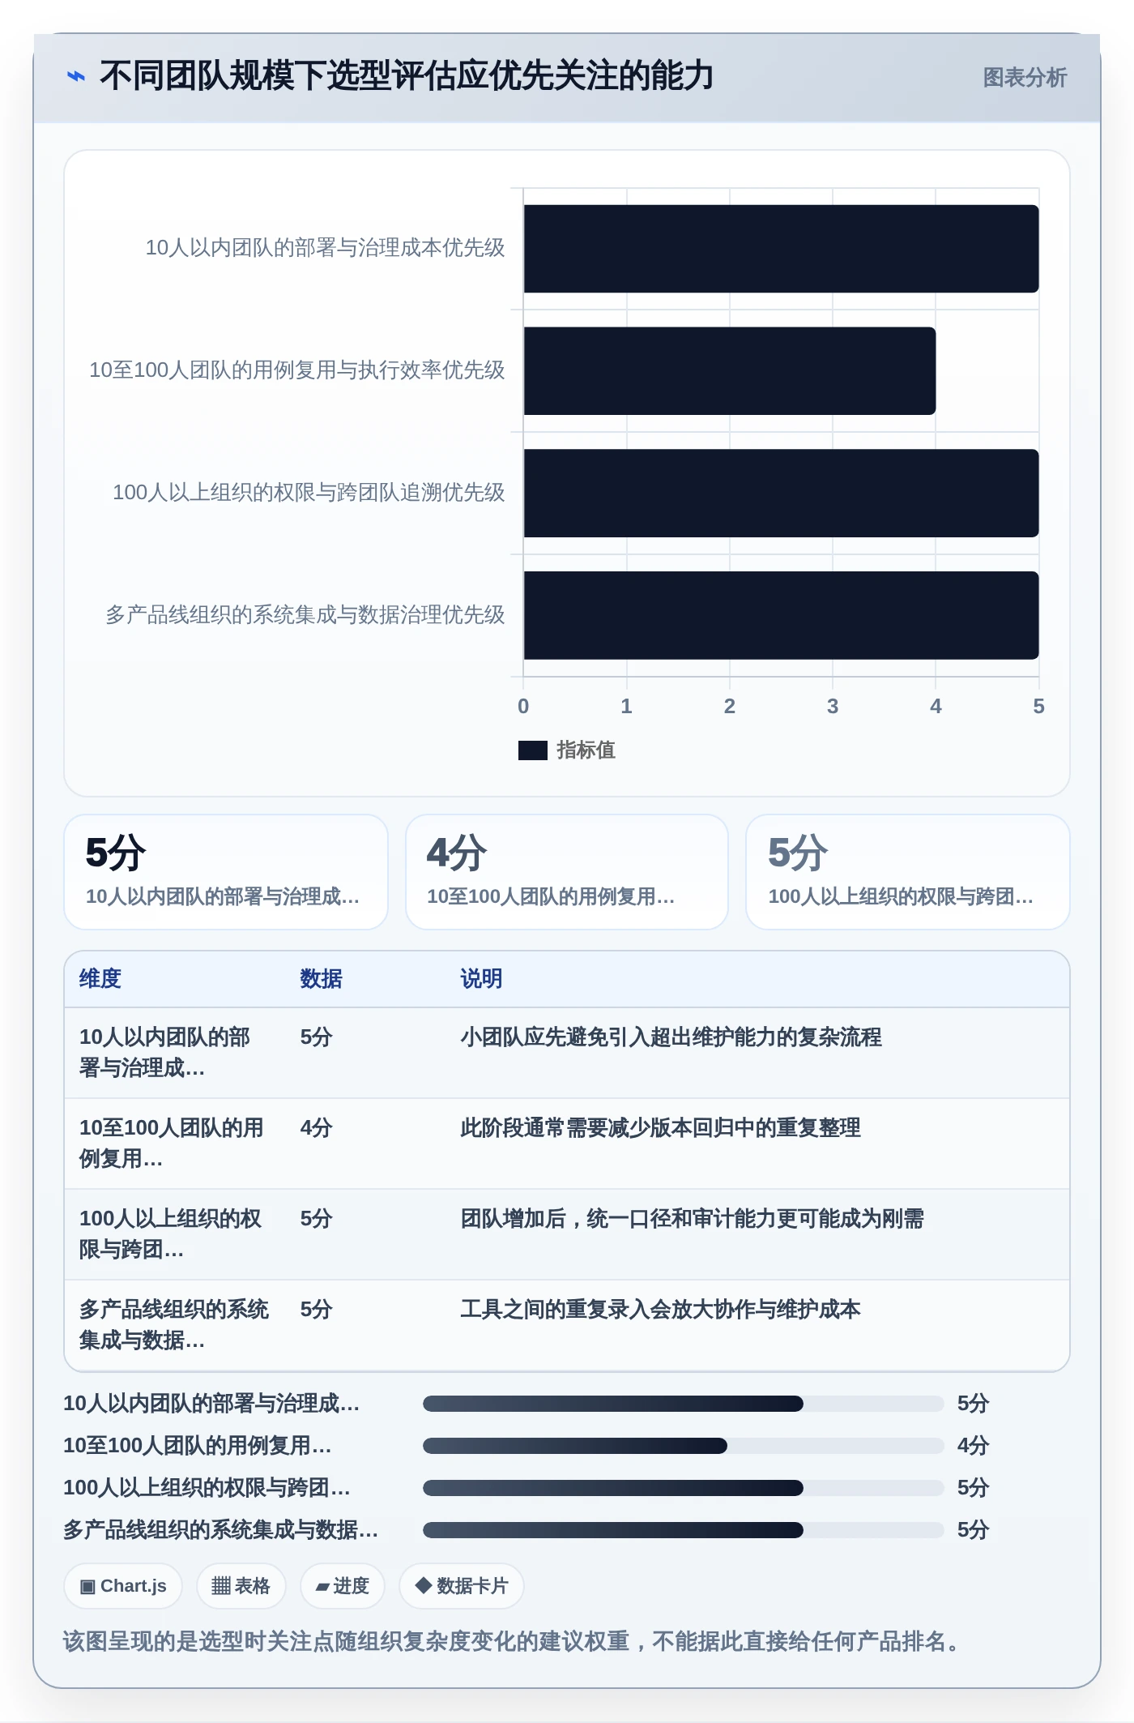Click table cell 10人以内团队的部署与治理成…
This screenshot has width=1134, height=1723.
tap(173, 1053)
